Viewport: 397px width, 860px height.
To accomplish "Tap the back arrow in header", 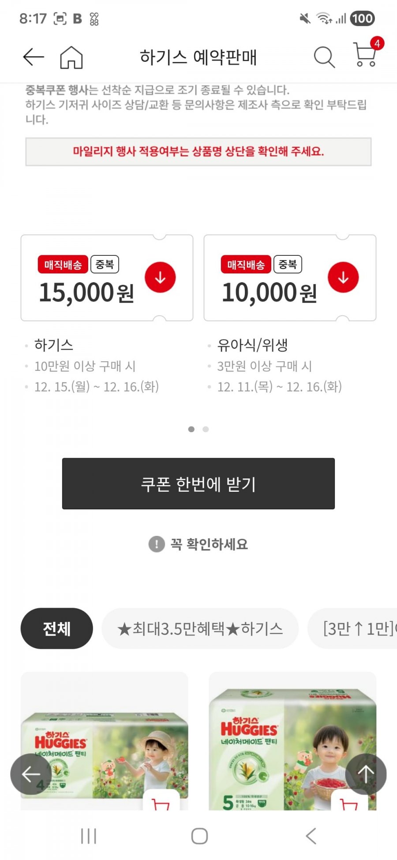I will click(x=34, y=57).
